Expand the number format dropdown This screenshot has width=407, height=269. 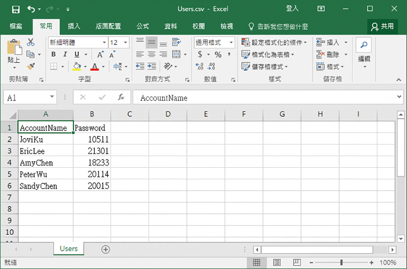pyautogui.click(x=231, y=42)
